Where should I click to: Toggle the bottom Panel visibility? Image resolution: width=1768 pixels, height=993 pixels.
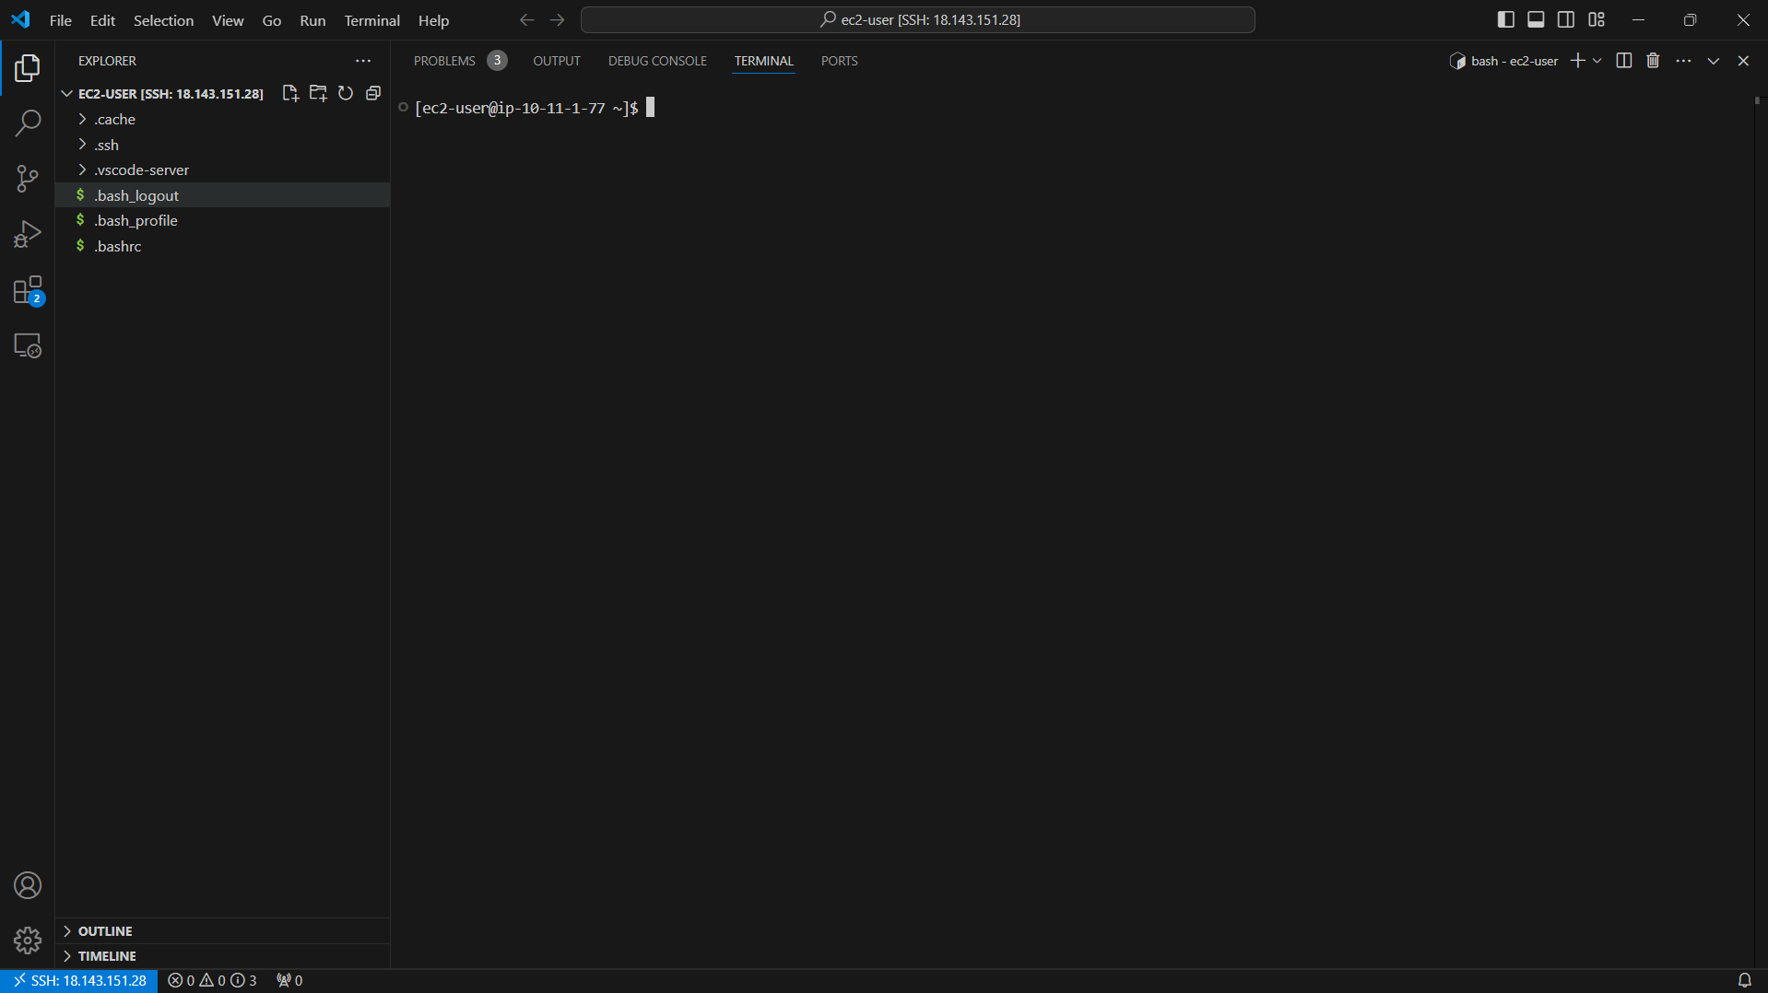[1536, 19]
